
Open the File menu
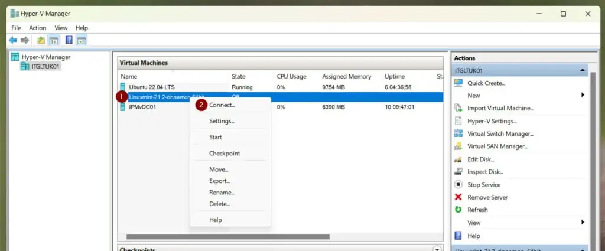[16, 28]
